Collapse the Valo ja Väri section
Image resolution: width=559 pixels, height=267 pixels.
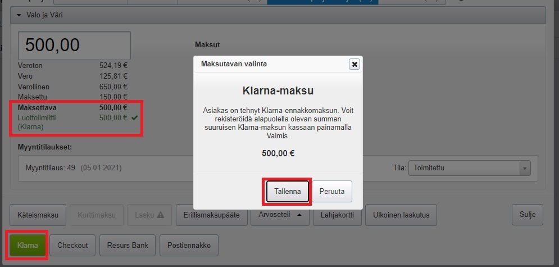click(x=19, y=15)
